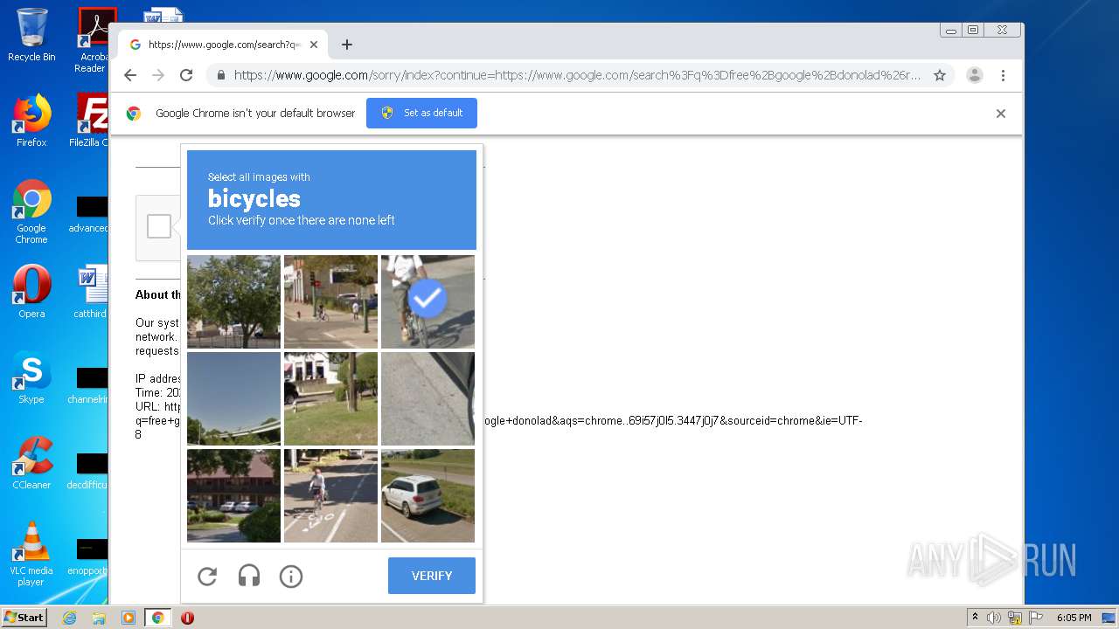This screenshot has height=629, width=1119.
Task: Click Chrome back navigation arrow
Action: point(130,75)
